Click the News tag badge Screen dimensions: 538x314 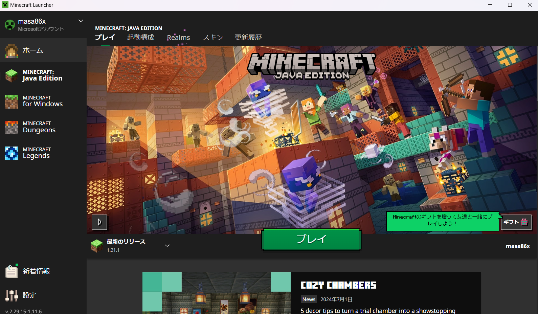(x=309, y=299)
